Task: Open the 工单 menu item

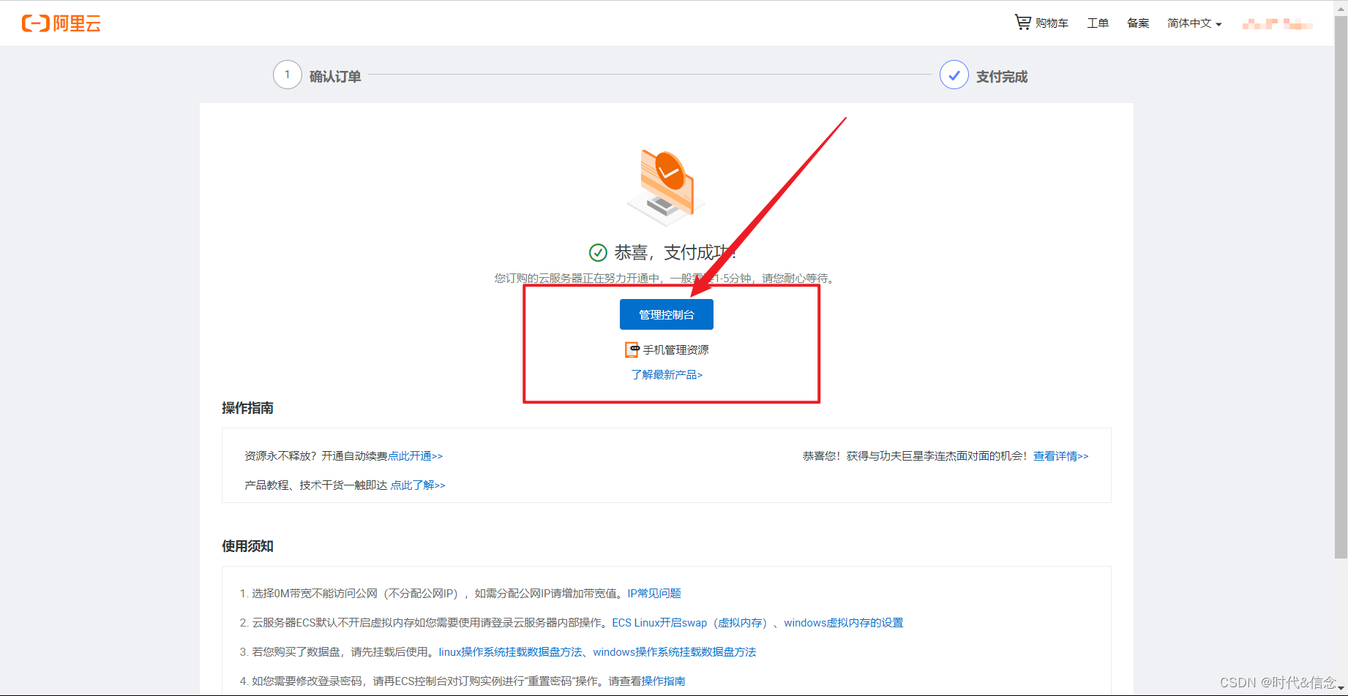Action: click(1098, 23)
